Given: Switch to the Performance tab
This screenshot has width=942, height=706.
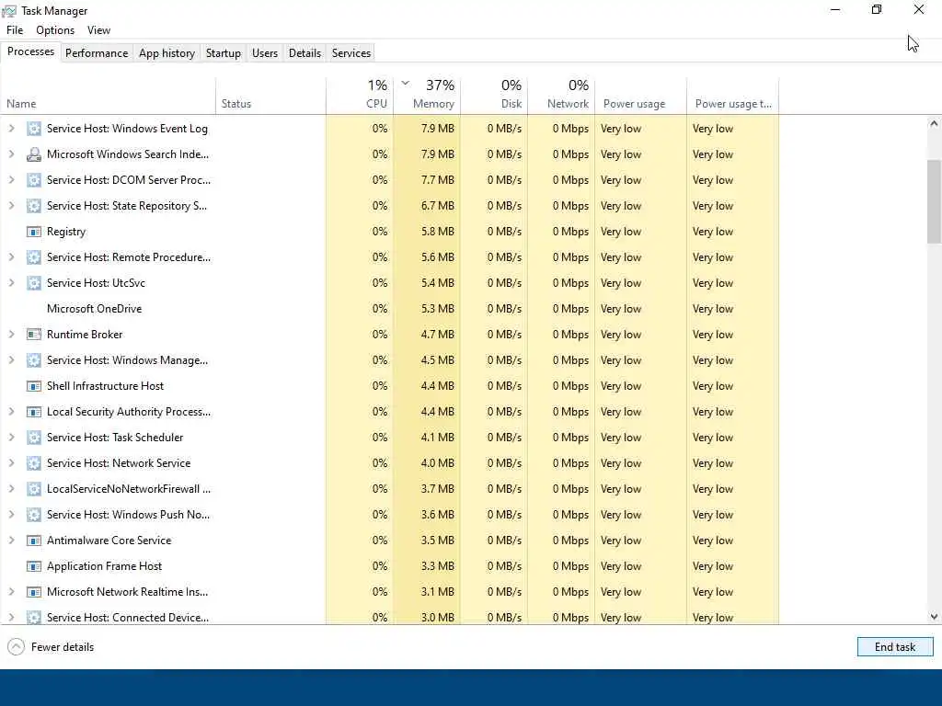Looking at the screenshot, I should (x=97, y=52).
